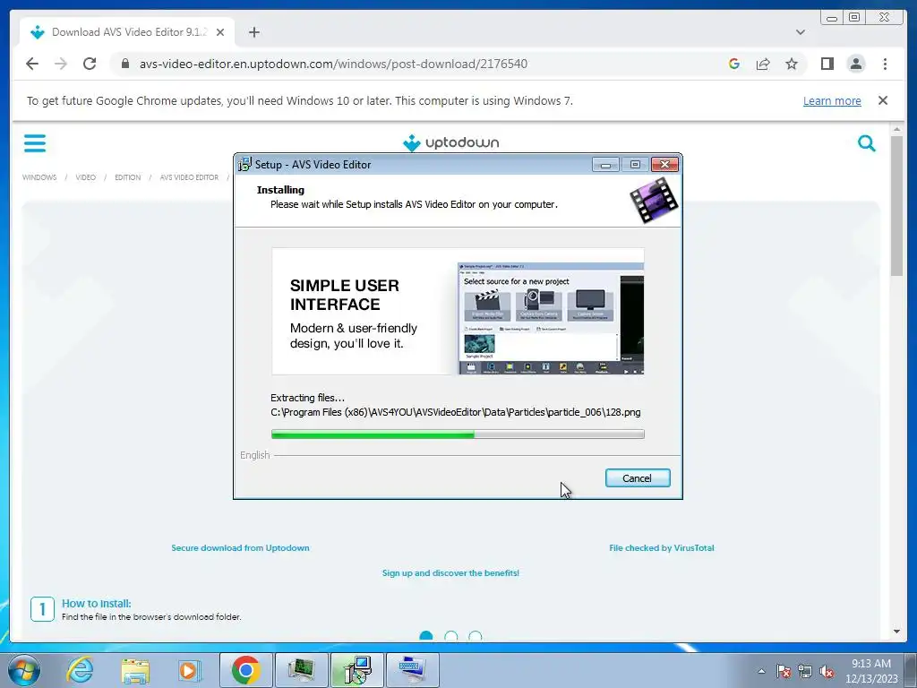Open Windows Media Player from taskbar
This screenshot has height=688, width=917.
189,670
